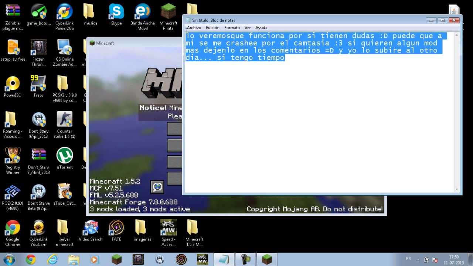This screenshot has height=266, width=473.
Task: Open the Ayuda menu in Notepad
Action: (x=261, y=28)
